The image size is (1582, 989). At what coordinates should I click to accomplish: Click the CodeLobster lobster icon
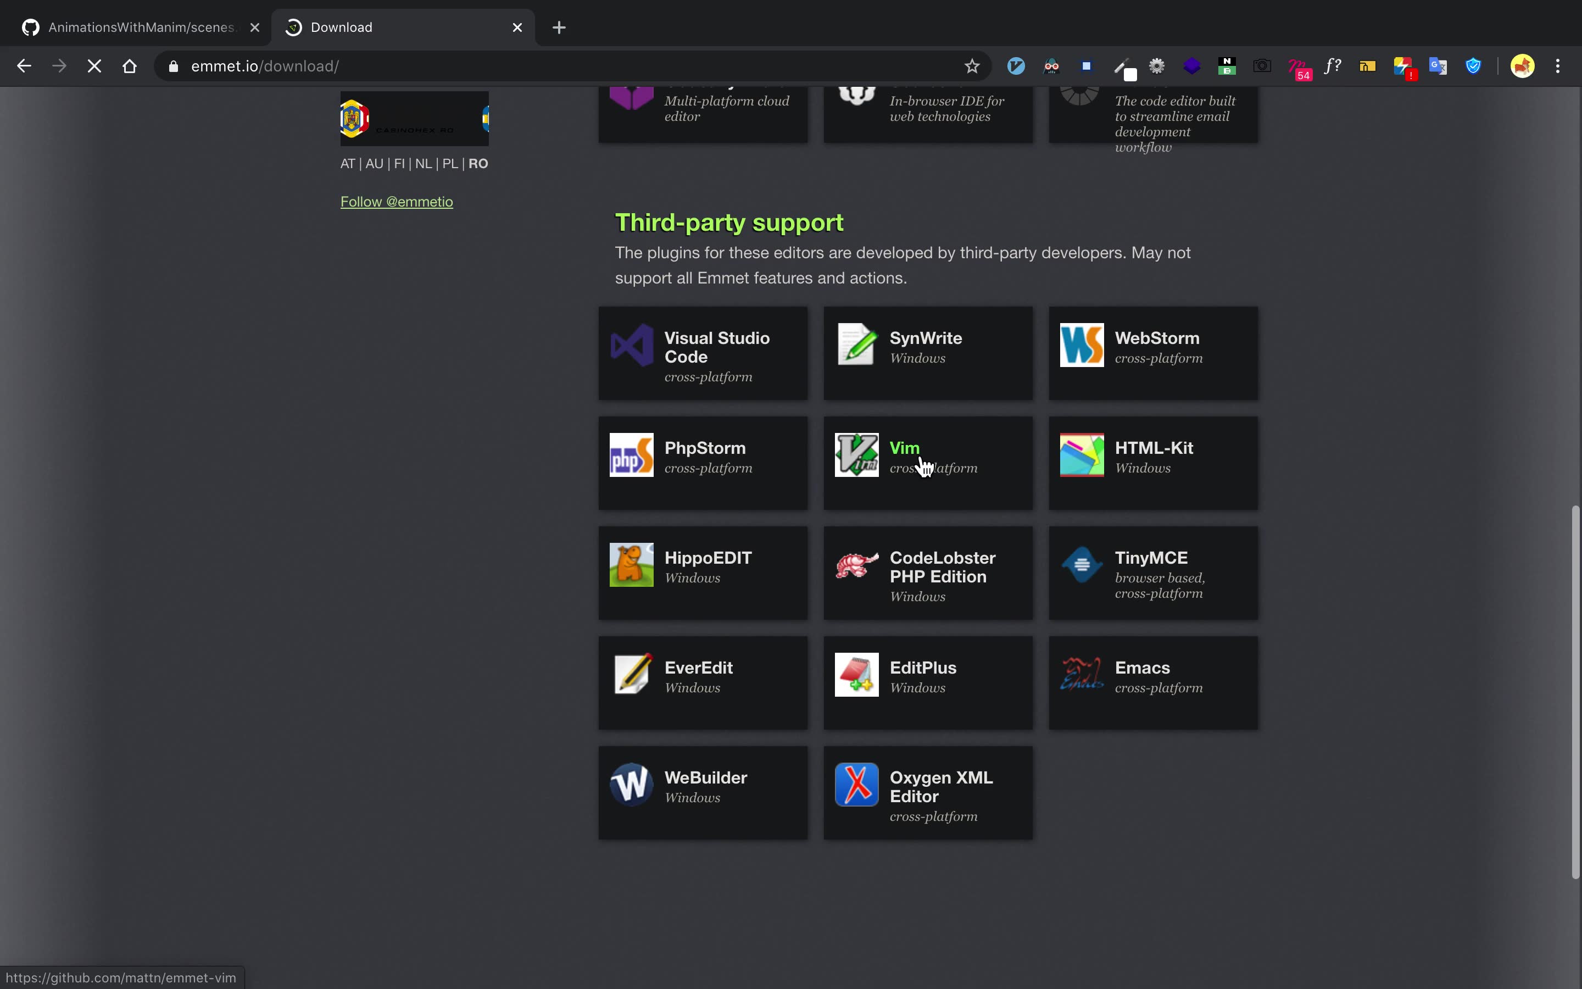coord(856,564)
